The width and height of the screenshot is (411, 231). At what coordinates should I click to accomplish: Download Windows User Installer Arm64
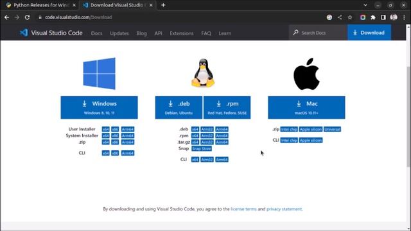pyautogui.click(x=128, y=129)
